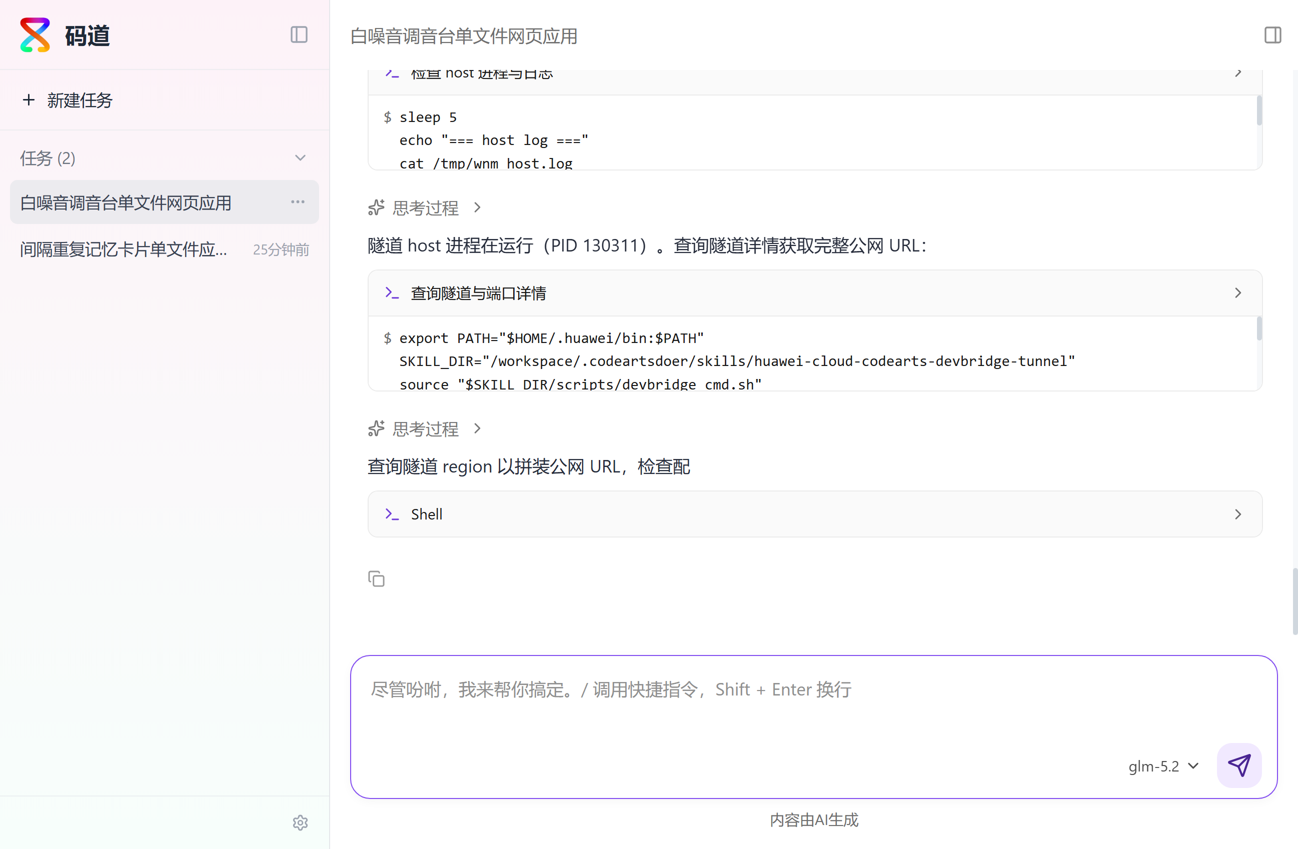Expand 查询隧道与端口详情 block chevron
1298x849 pixels.
click(x=1238, y=293)
